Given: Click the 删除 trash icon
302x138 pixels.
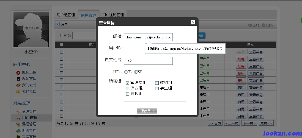Looking at the screenshot, I should 264,25.
